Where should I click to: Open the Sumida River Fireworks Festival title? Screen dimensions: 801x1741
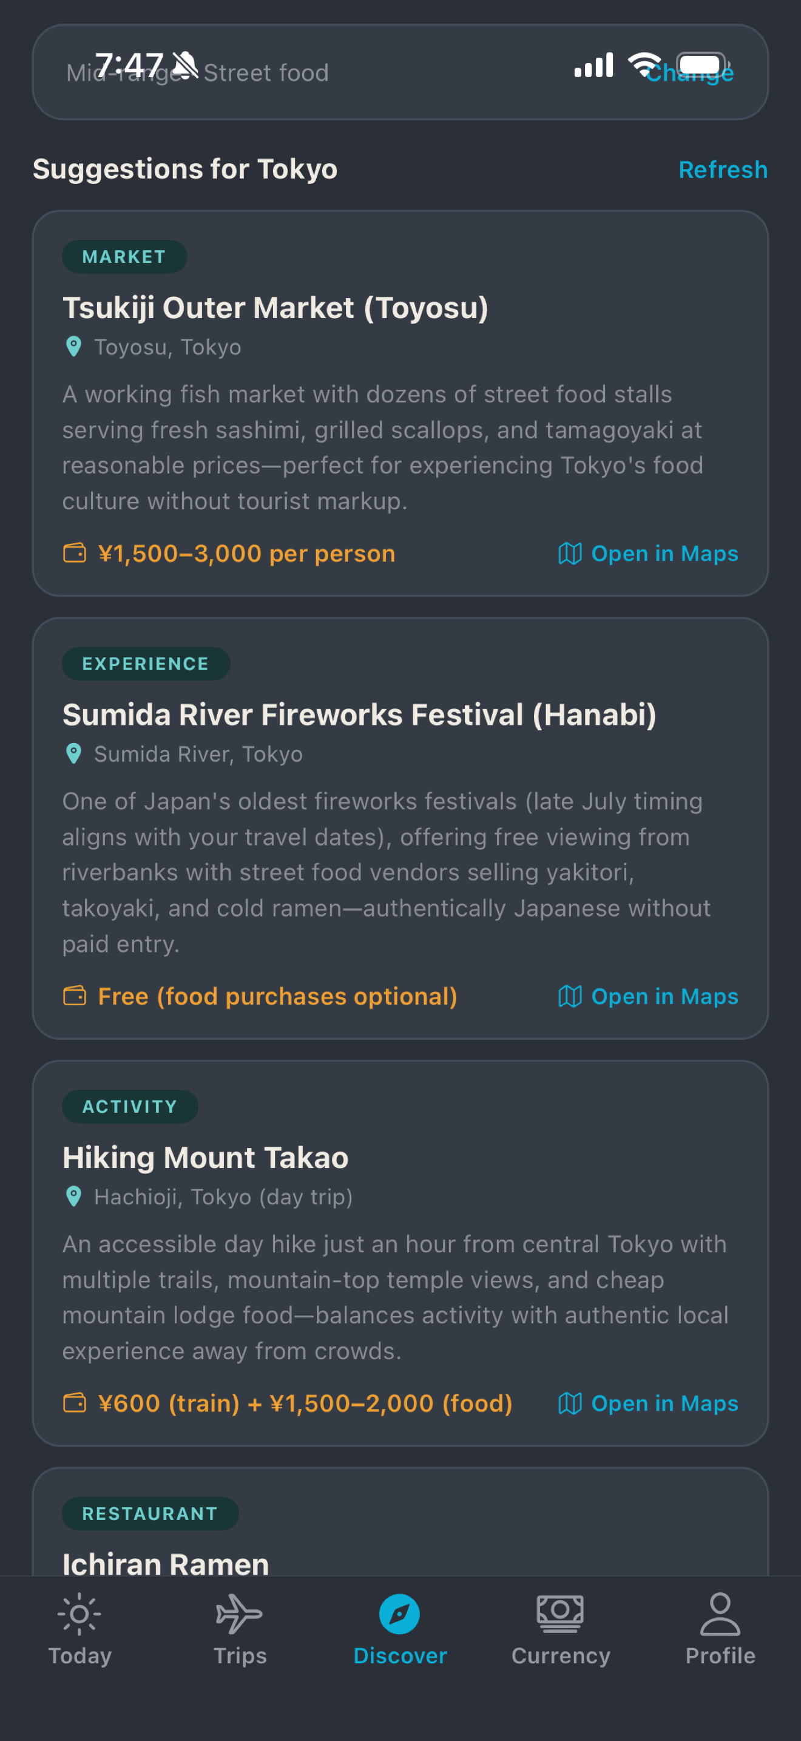(359, 715)
